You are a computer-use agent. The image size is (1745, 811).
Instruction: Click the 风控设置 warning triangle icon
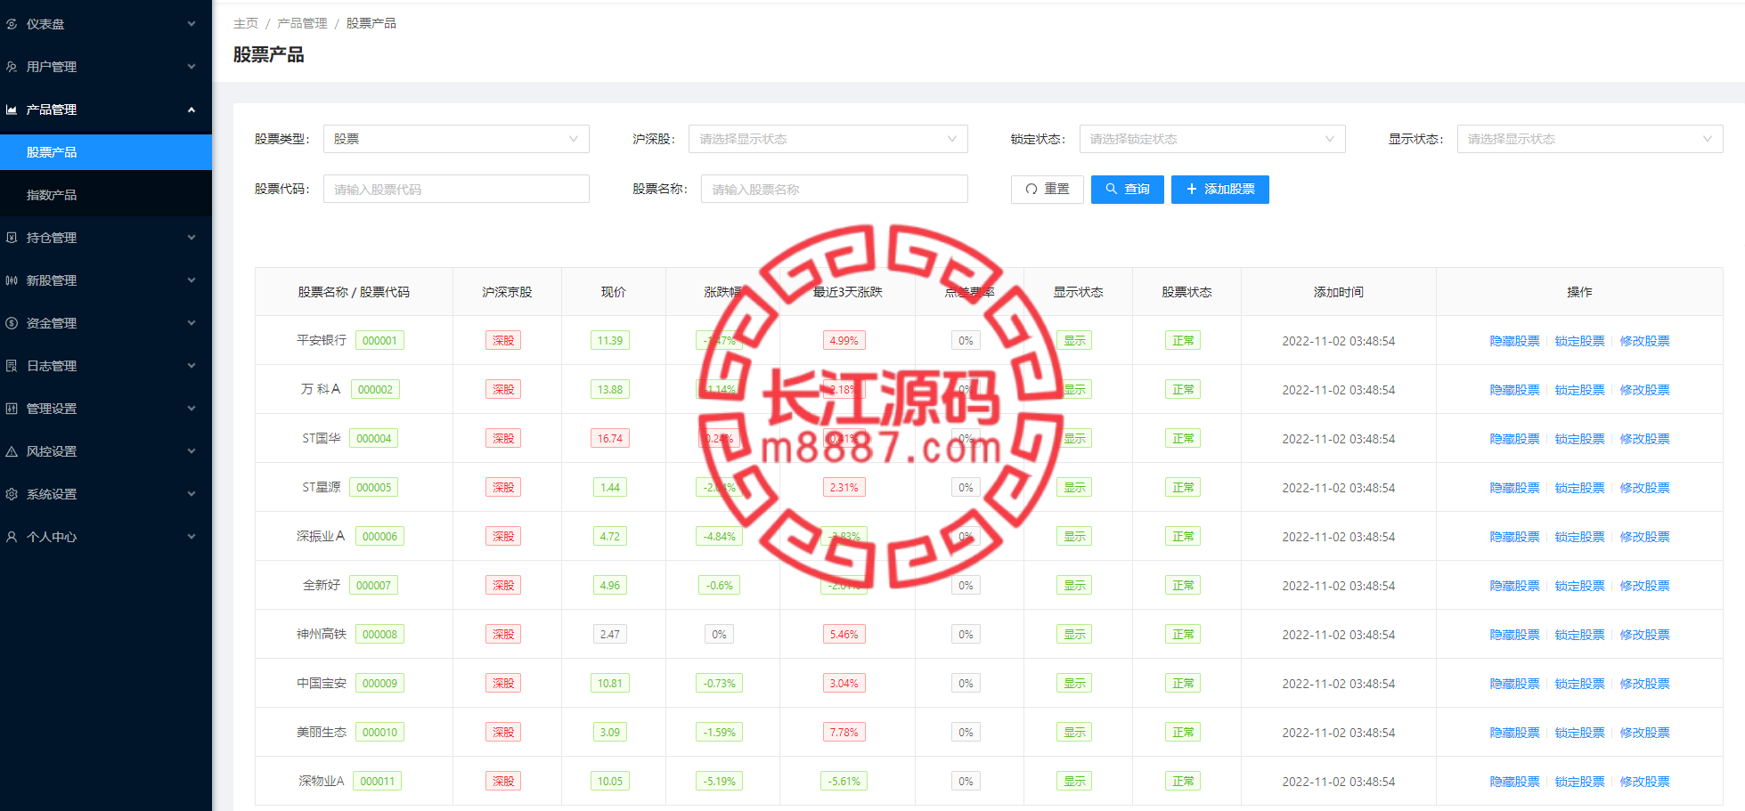[x=12, y=451]
